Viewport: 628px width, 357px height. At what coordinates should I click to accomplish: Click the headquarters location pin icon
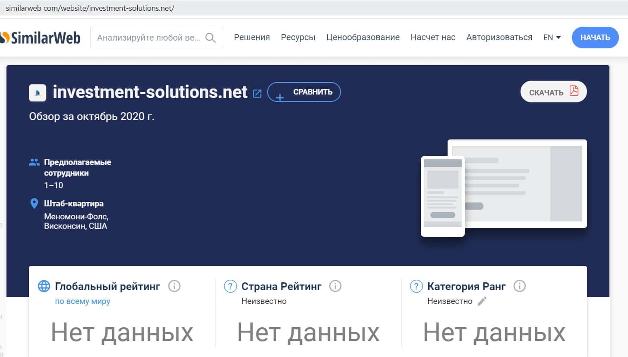click(35, 203)
